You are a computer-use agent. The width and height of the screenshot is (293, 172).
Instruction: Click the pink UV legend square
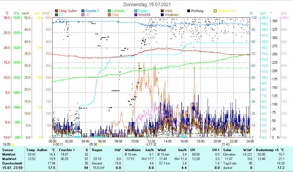[83, 15]
